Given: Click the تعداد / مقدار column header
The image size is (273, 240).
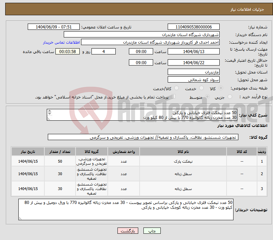Looking at the screenshot, I should pyautogui.click(x=60, y=152).
